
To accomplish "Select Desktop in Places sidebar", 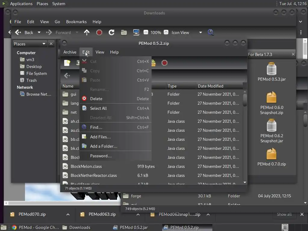I will click(x=34, y=66).
